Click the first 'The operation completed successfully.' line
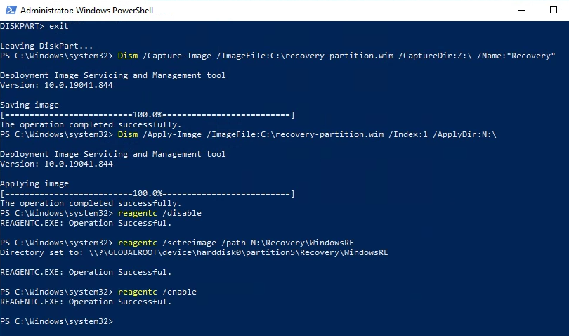Image resolution: width=569 pixels, height=336 pixels. click(x=91, y=124)
